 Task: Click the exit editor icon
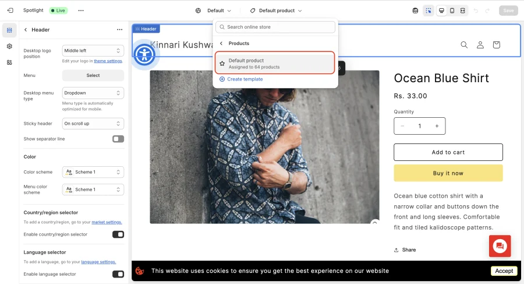pyautogui.click(x=10, y=10)
